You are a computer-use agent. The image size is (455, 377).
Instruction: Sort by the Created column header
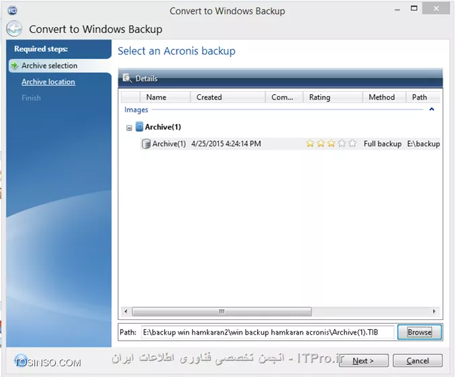227,97
